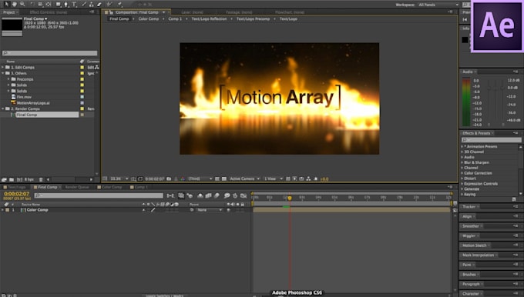Expand the Color Correction effects category
Screen dimensions: 524x297
[462, 173]
